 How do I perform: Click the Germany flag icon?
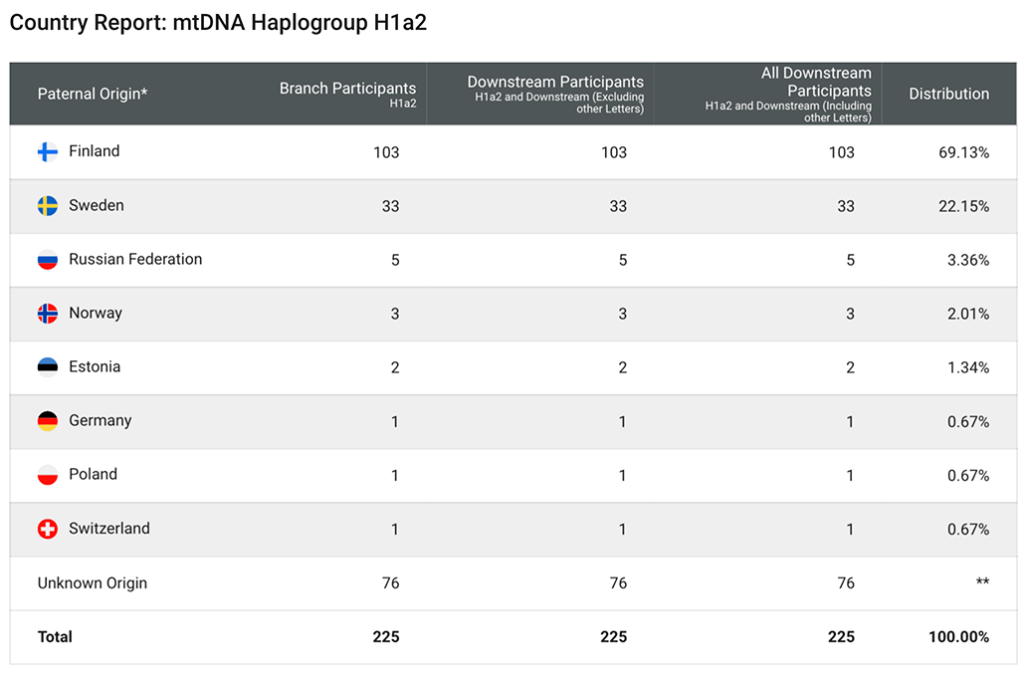coord(47,421)
